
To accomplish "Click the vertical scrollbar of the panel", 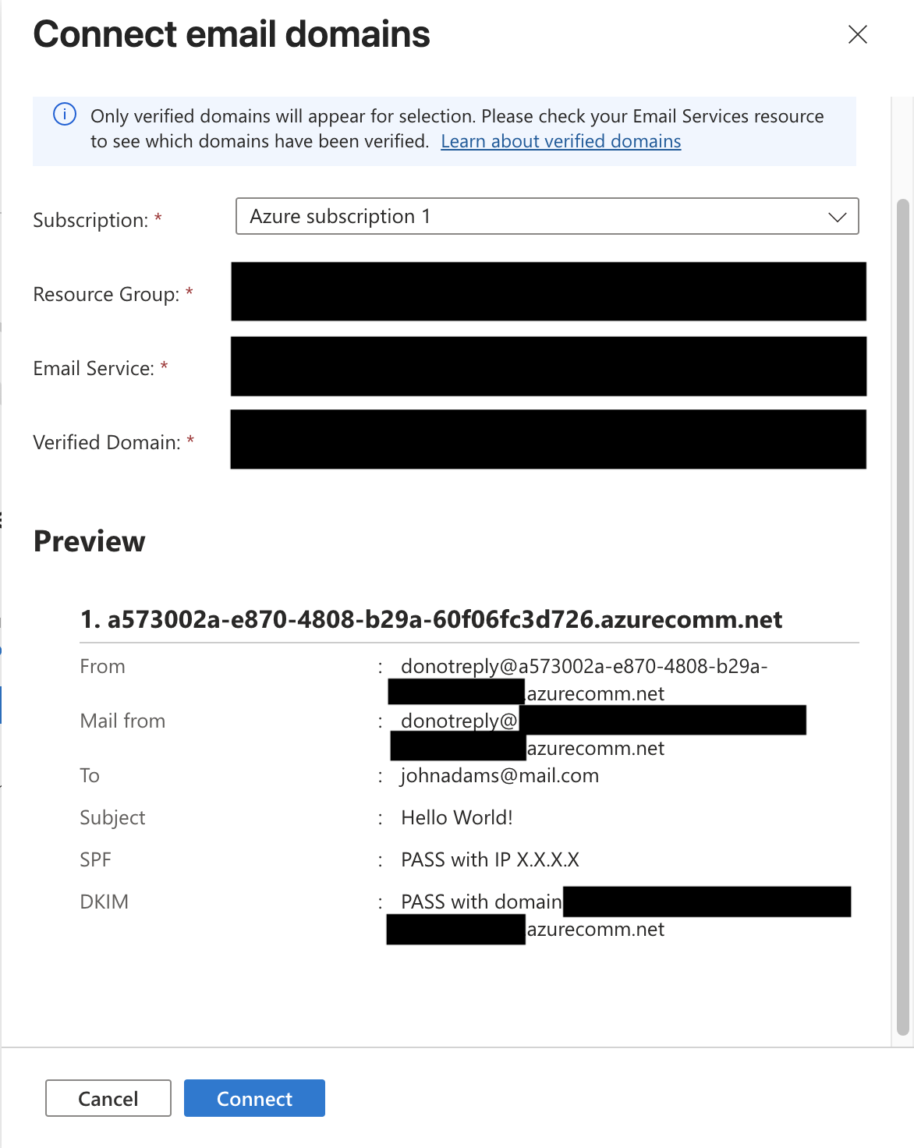I will point(903,616).
